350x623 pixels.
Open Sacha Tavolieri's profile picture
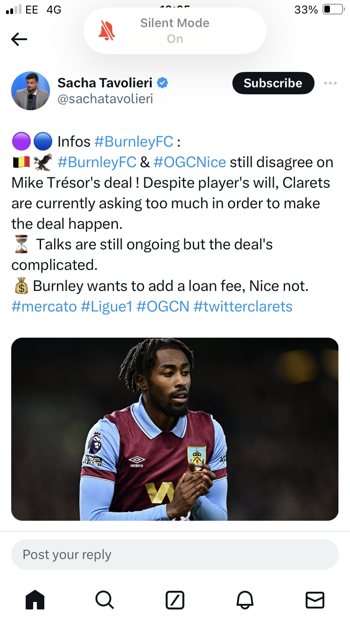click(x=31, y=91)
